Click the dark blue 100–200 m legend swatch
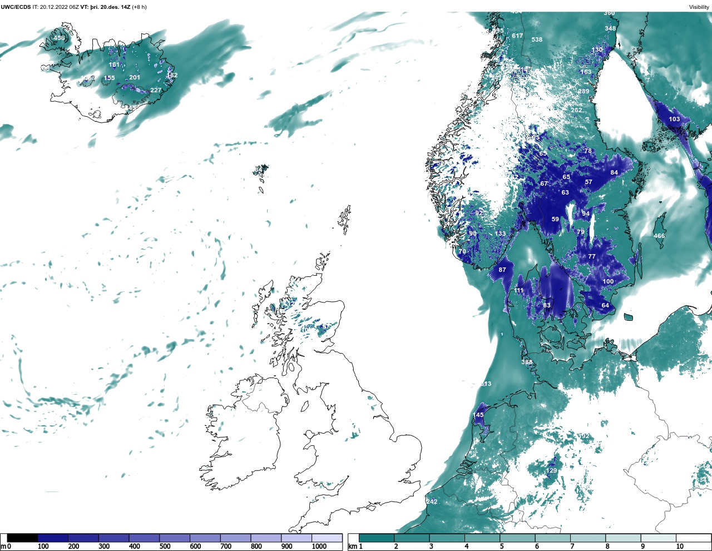 click(x=53, y=538)
